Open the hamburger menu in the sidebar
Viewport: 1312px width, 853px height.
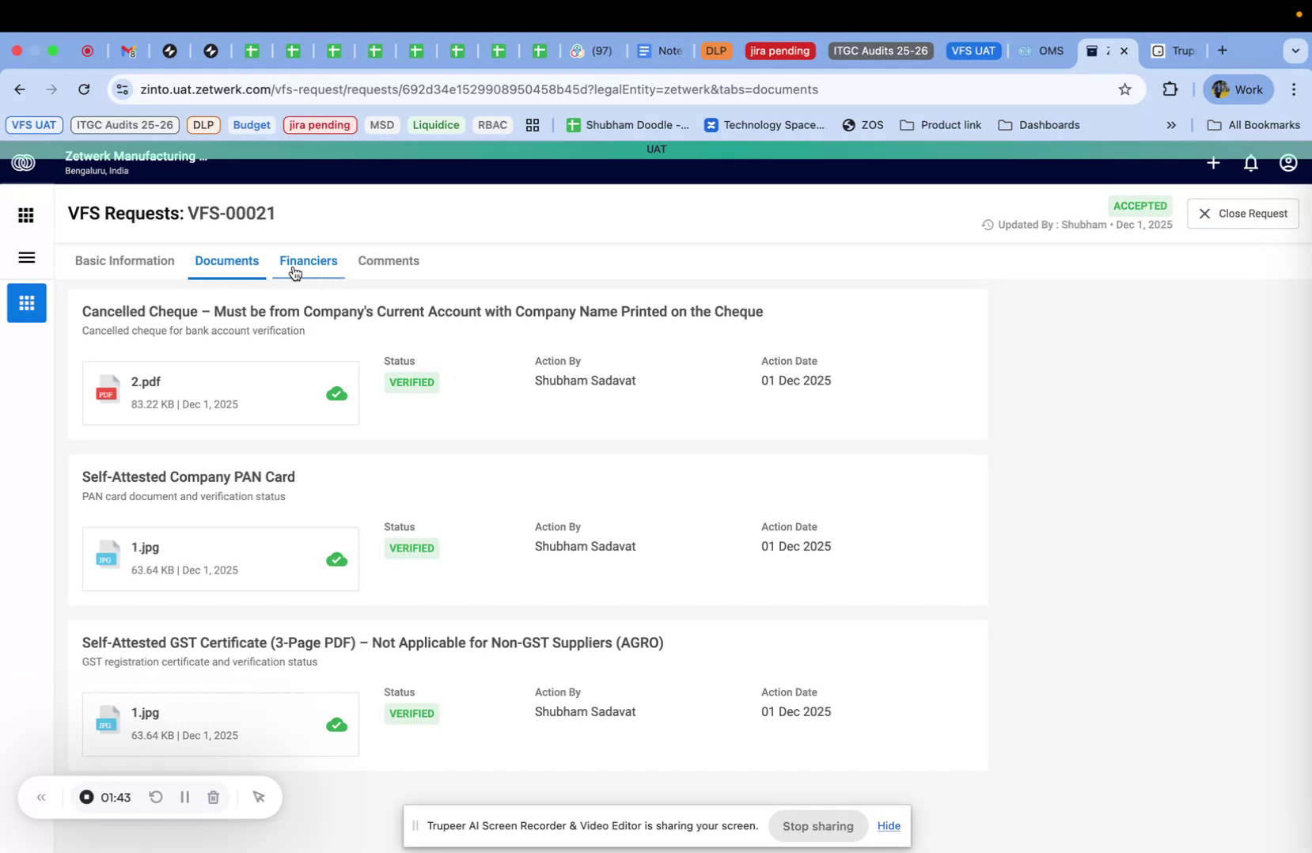point(26,258)
